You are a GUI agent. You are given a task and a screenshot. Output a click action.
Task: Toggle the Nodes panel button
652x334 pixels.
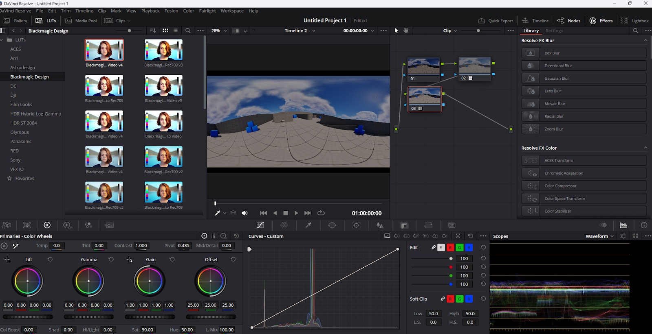coord(568,21)
